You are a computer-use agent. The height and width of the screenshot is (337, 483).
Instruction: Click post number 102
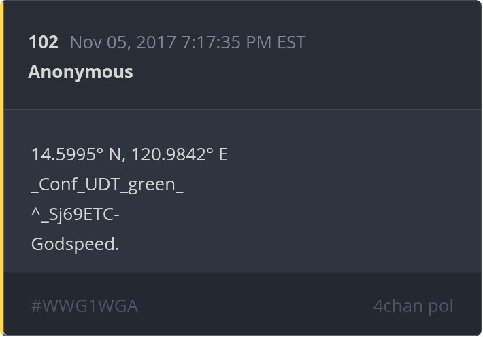(x=43, y=42)
